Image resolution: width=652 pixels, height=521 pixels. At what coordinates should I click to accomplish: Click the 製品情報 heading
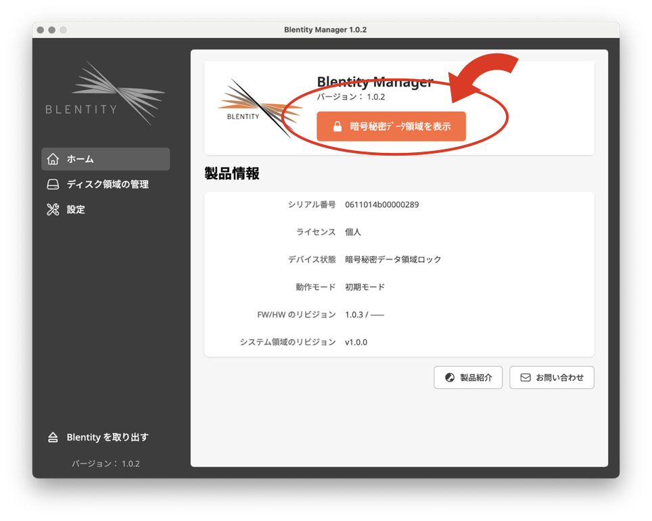pos(231,173)
